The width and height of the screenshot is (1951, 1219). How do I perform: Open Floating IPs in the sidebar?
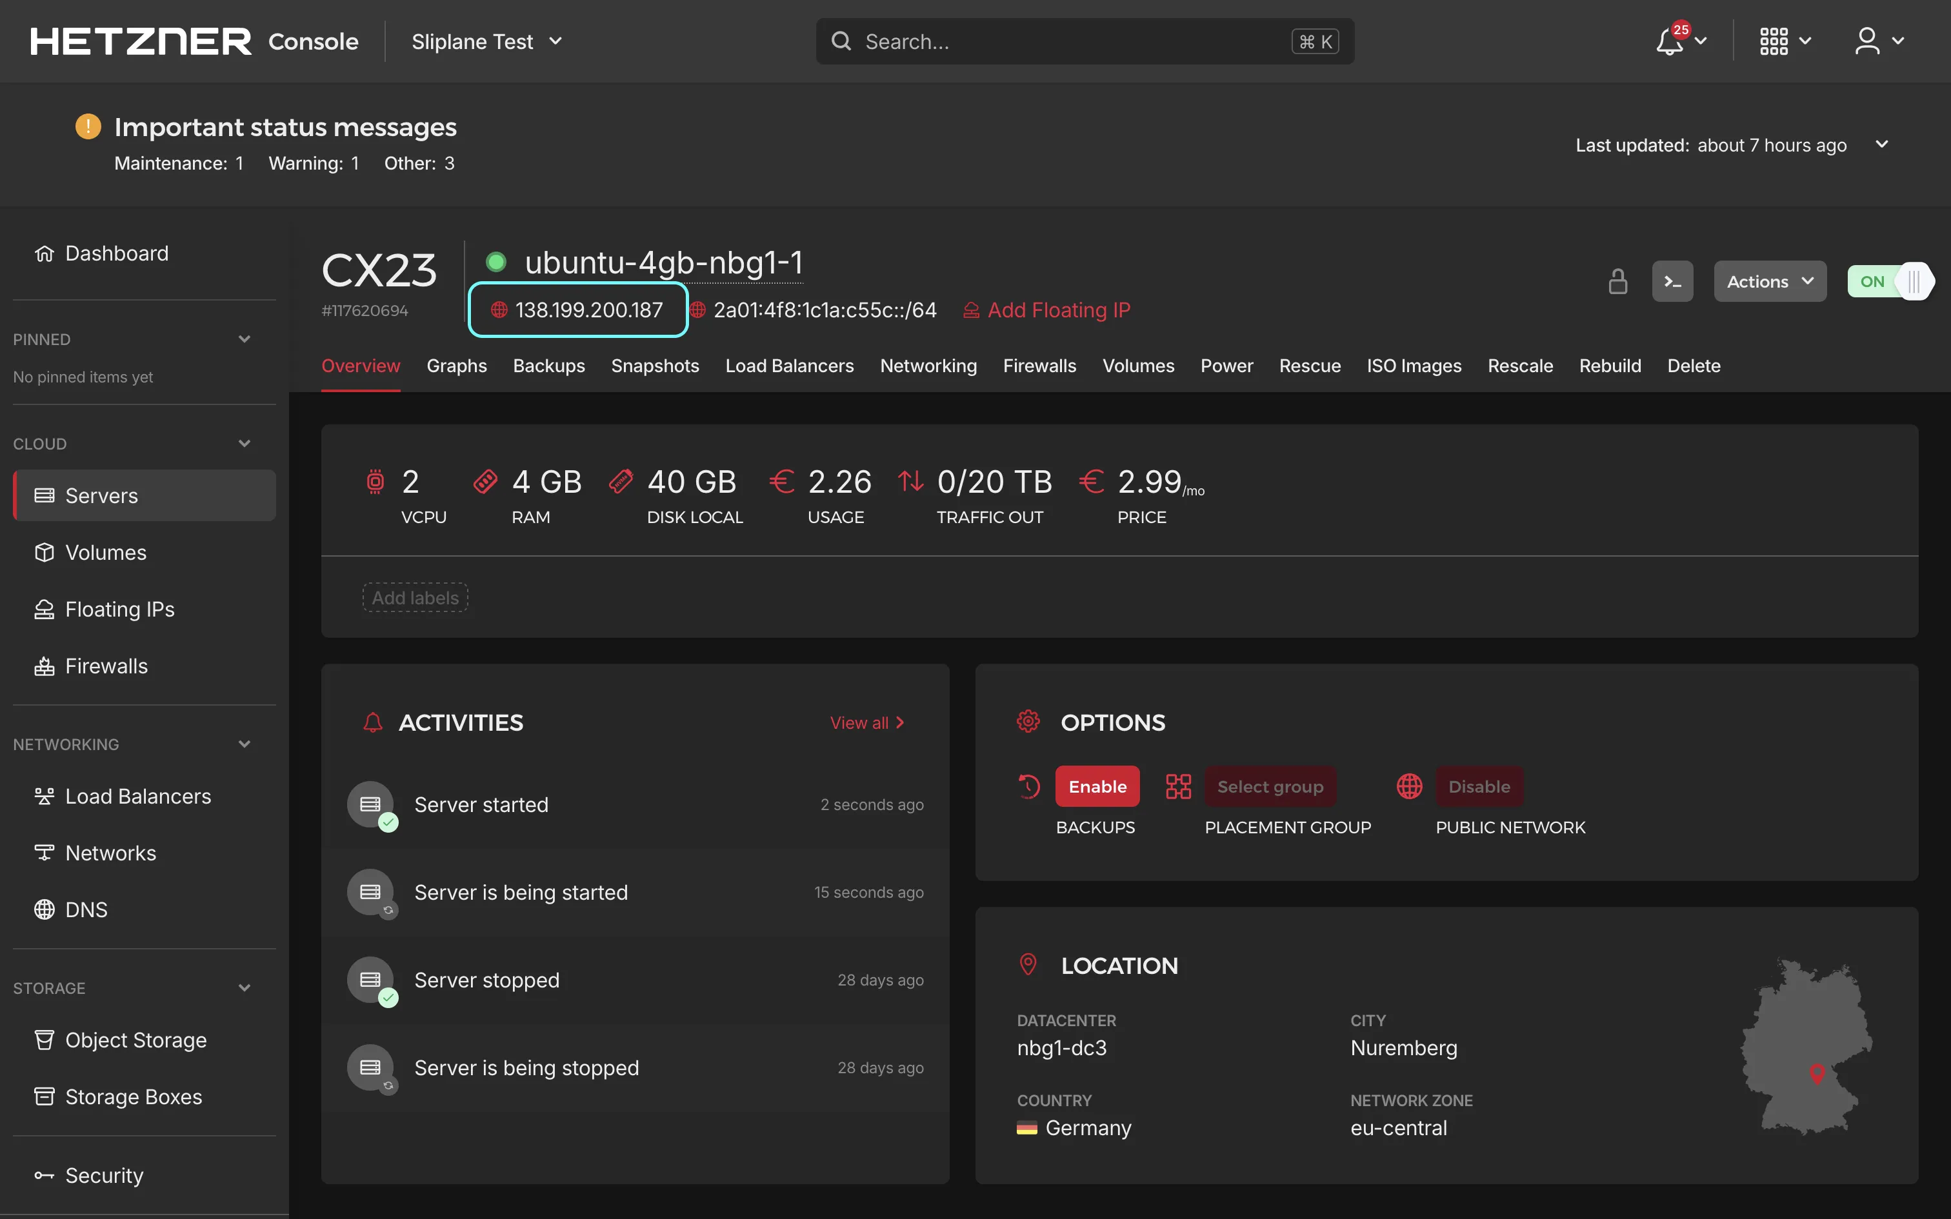(x=119, y=609)
